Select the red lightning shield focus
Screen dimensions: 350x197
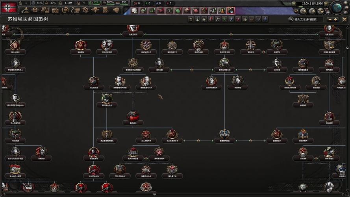[81, 45]
